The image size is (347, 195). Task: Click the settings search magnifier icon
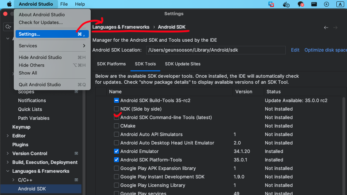click(x=8, y=27)
